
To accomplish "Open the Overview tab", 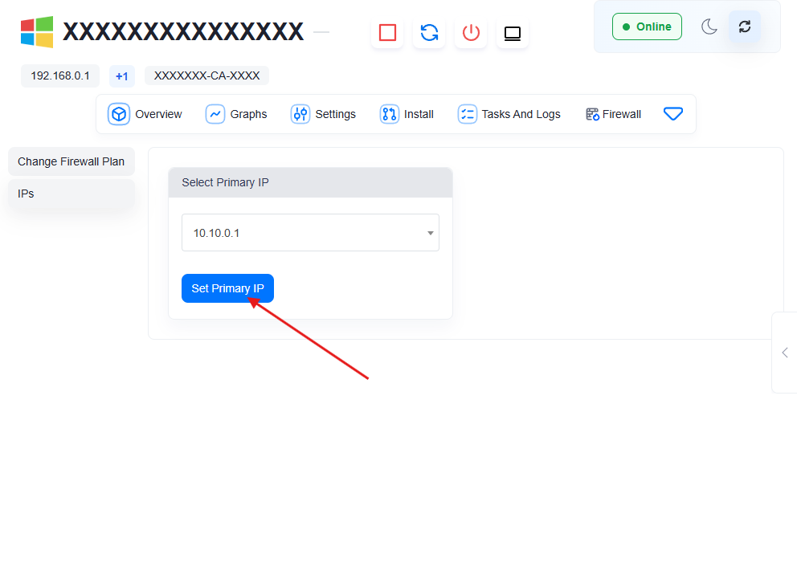I will [x=145, y=114].
